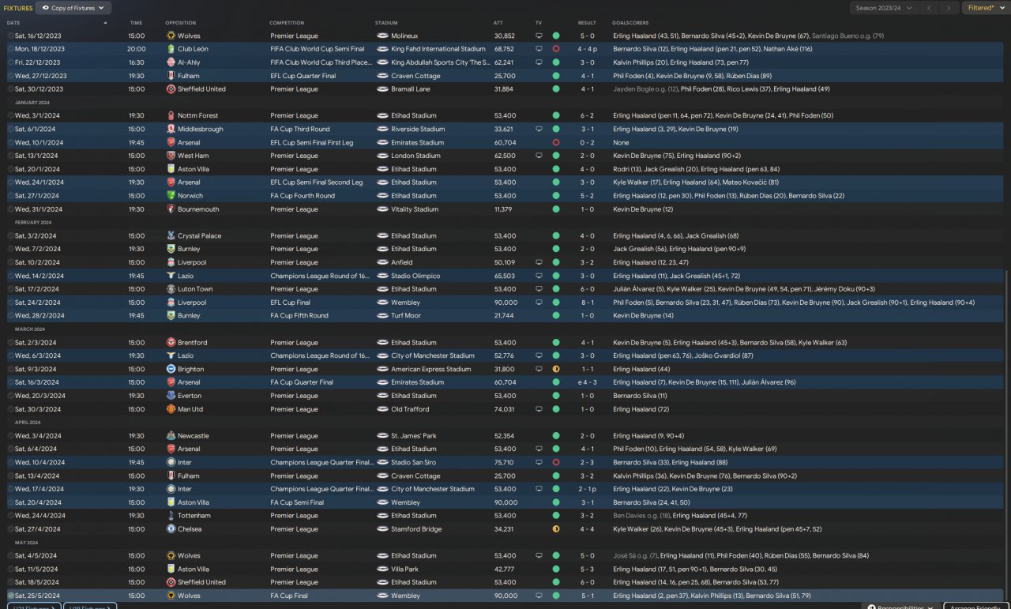Click the red loss indicator on Arsenal 10/1/2024 row
This screenshot has height=609, width=1011.
556,143
